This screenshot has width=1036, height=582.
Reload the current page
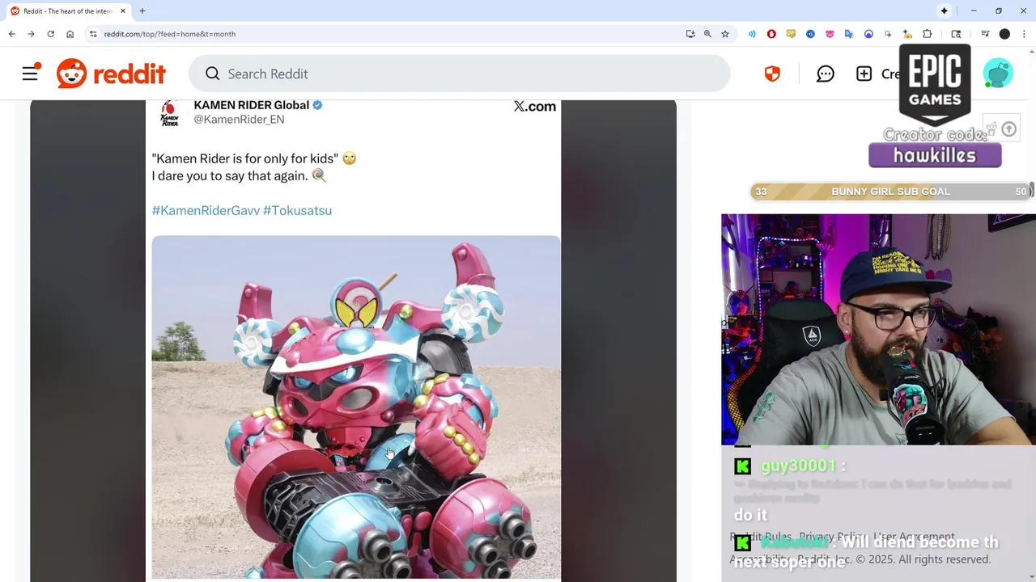[x=50, y=34]
